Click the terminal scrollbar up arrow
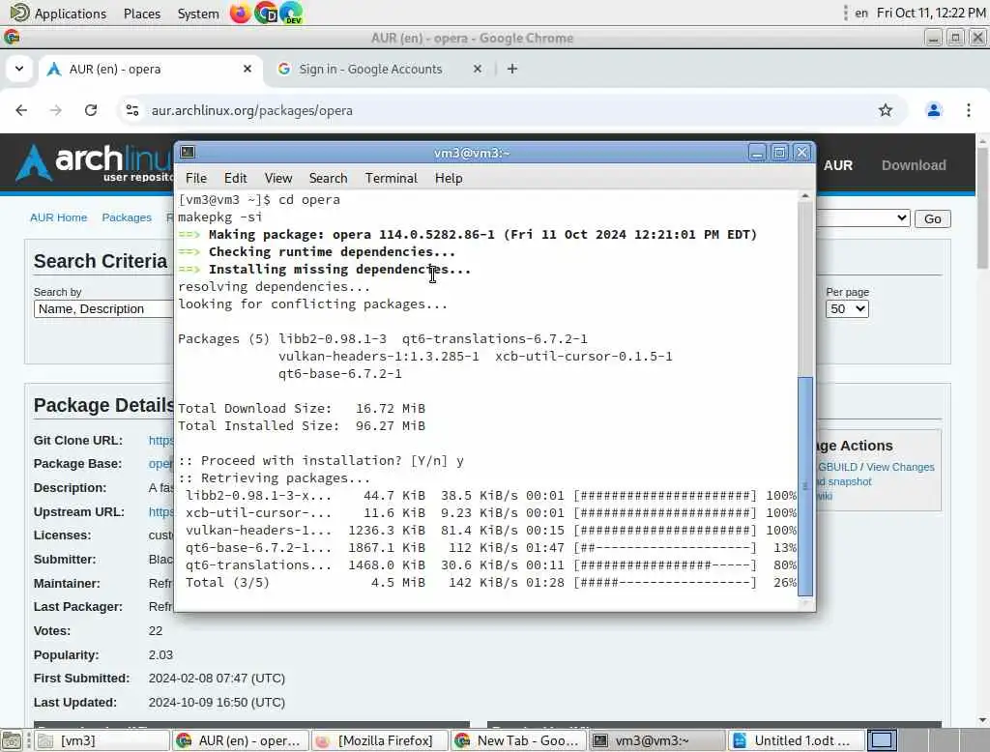Viewport: 990px width, 752px height. pos(805,196)
